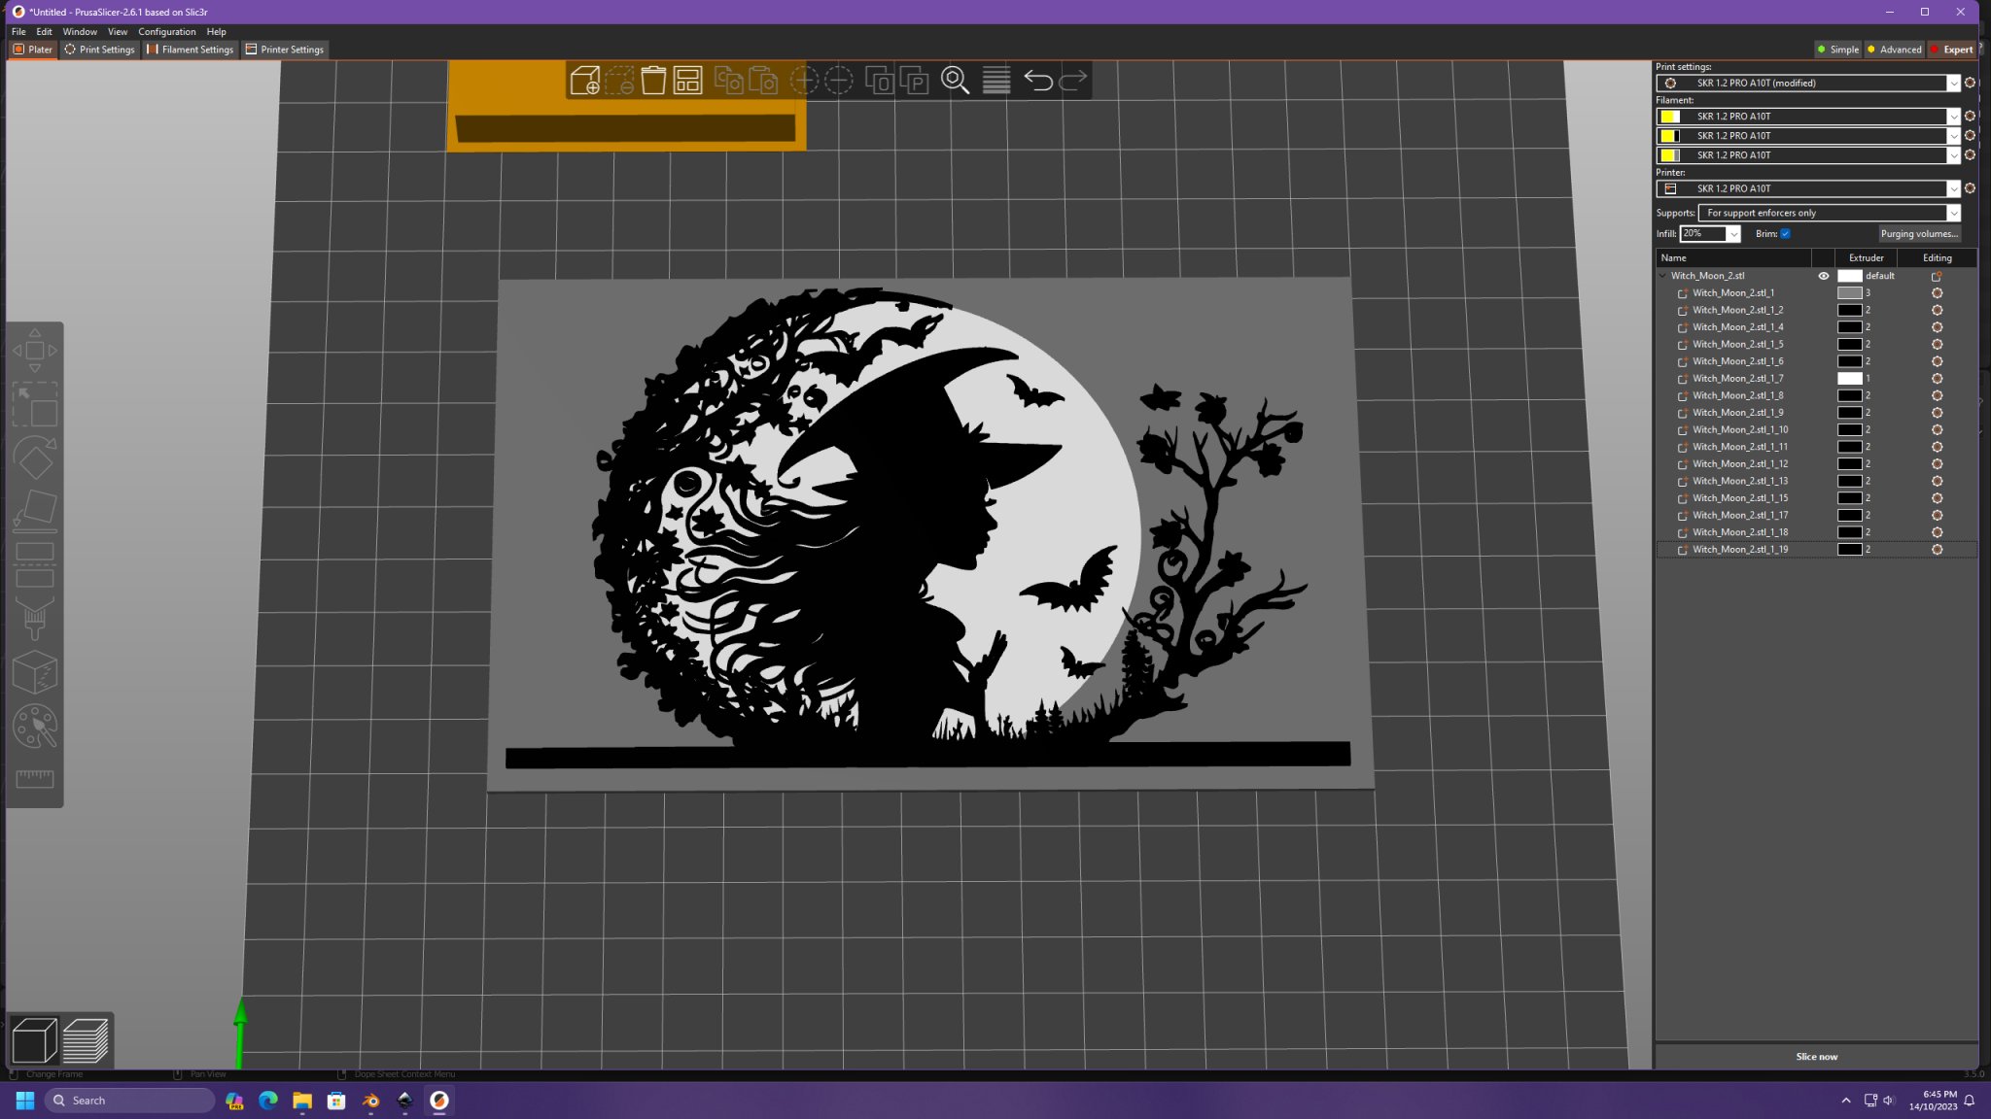This screenshot has width=1991, height=1119.
Task: Switch to the Filament Settings tab
Action: pyautogui.click(x=191, y=50)
